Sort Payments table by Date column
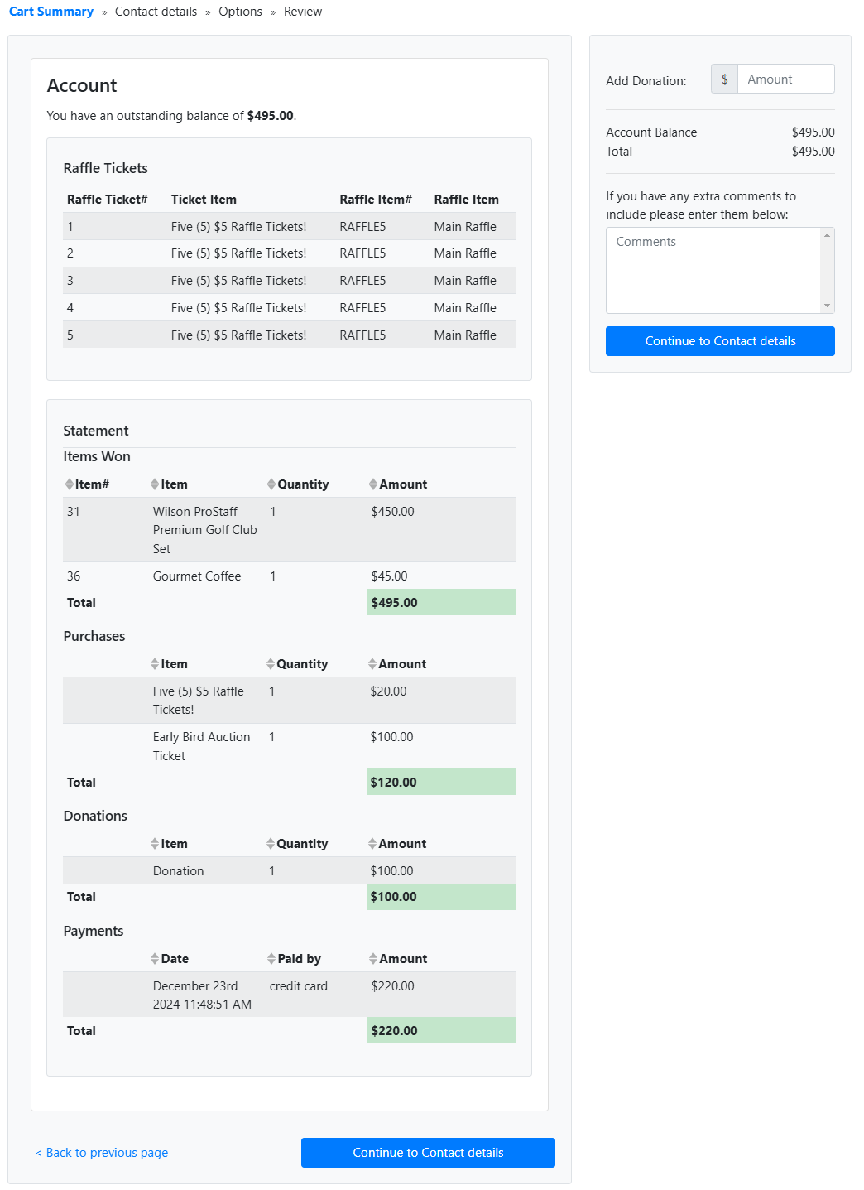Viewport: 864px width, 1190px height. tap(170, 959)
